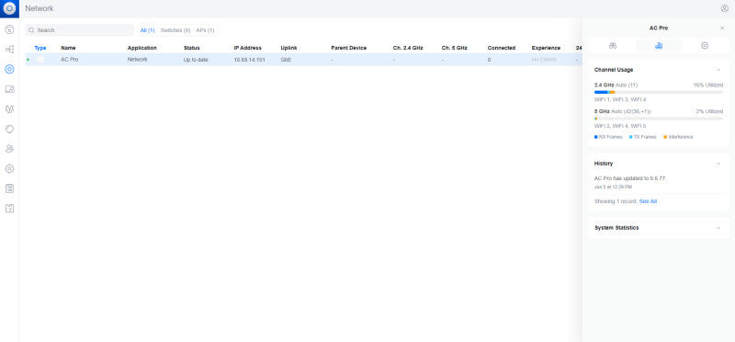The width and height of the screenshot is (735, 342).
Task: Sort by the IP Address column header
Action: pos(247,48)
